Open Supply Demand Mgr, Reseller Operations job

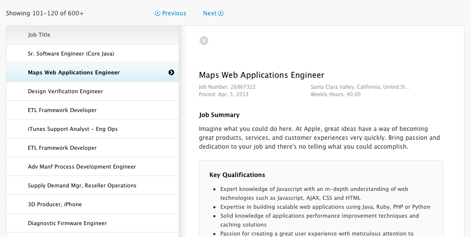click(x=82, y=185)
